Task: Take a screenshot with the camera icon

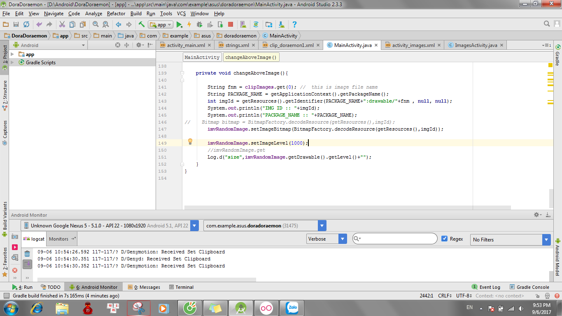Action: pos(15,236)
